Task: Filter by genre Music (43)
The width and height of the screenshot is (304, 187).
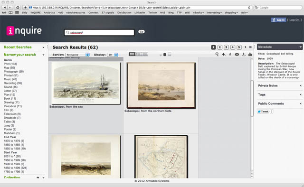Action: pyautogui.click(x=10, y=79)
